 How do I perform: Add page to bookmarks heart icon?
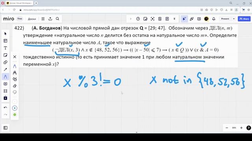pos(221,10)
